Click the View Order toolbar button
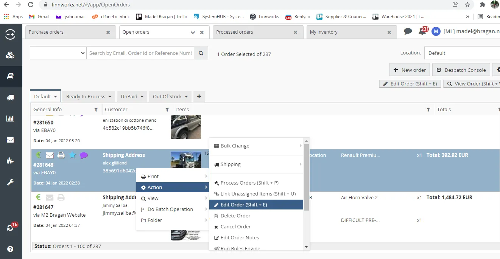The height and width of the screenshot is (259, 500). click(472, 84)
